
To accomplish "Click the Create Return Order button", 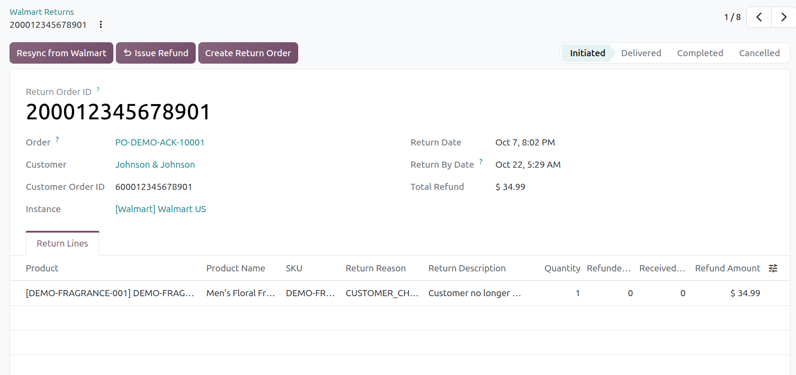I will pos(248,53).
